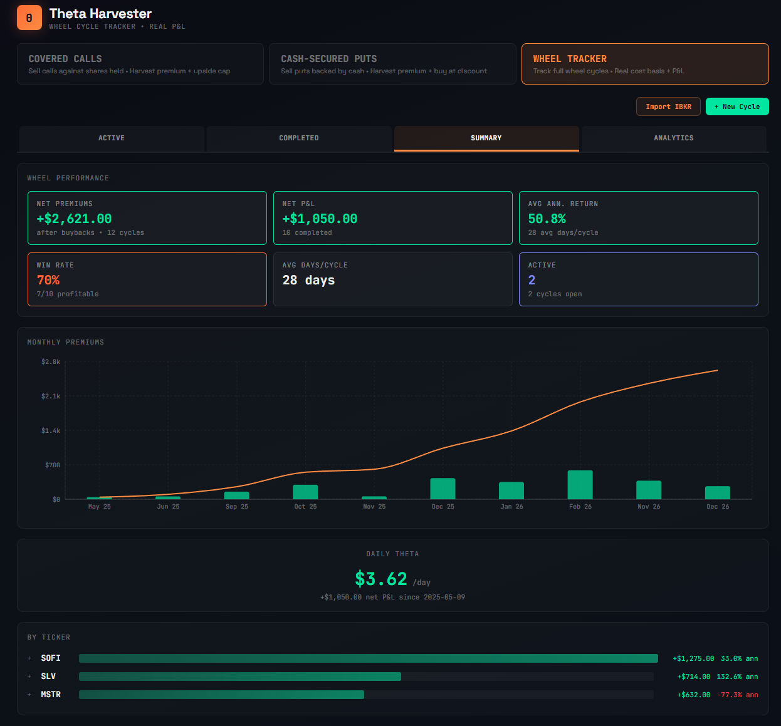Switch to the ACTIVE tab
The height and width of the screenshot is (726, 781).
pos(111,138)
